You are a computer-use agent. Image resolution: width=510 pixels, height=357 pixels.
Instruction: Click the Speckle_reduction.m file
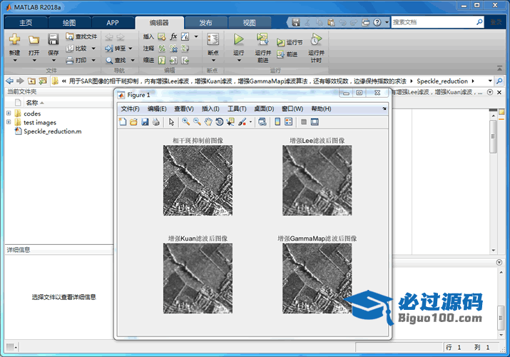(52, 131)
